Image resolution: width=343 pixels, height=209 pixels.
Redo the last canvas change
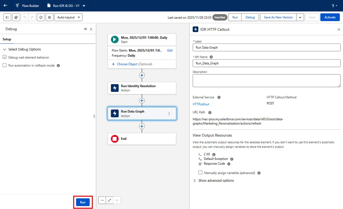(x=32, y=17)
